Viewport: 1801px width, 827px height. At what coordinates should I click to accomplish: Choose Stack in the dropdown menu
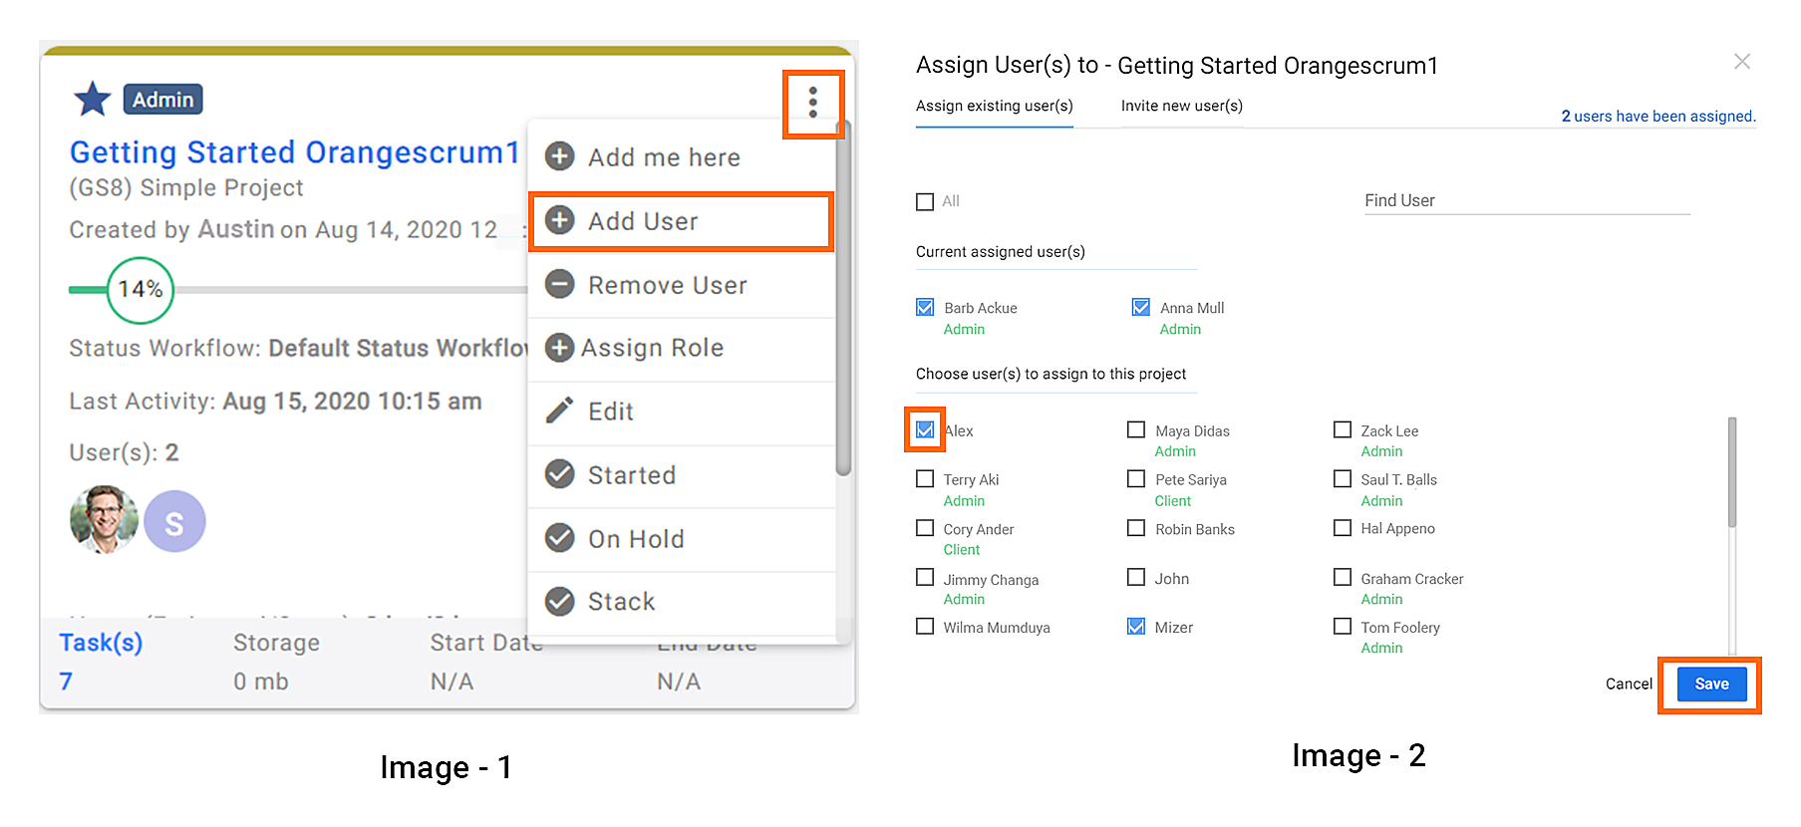point(681,602)
